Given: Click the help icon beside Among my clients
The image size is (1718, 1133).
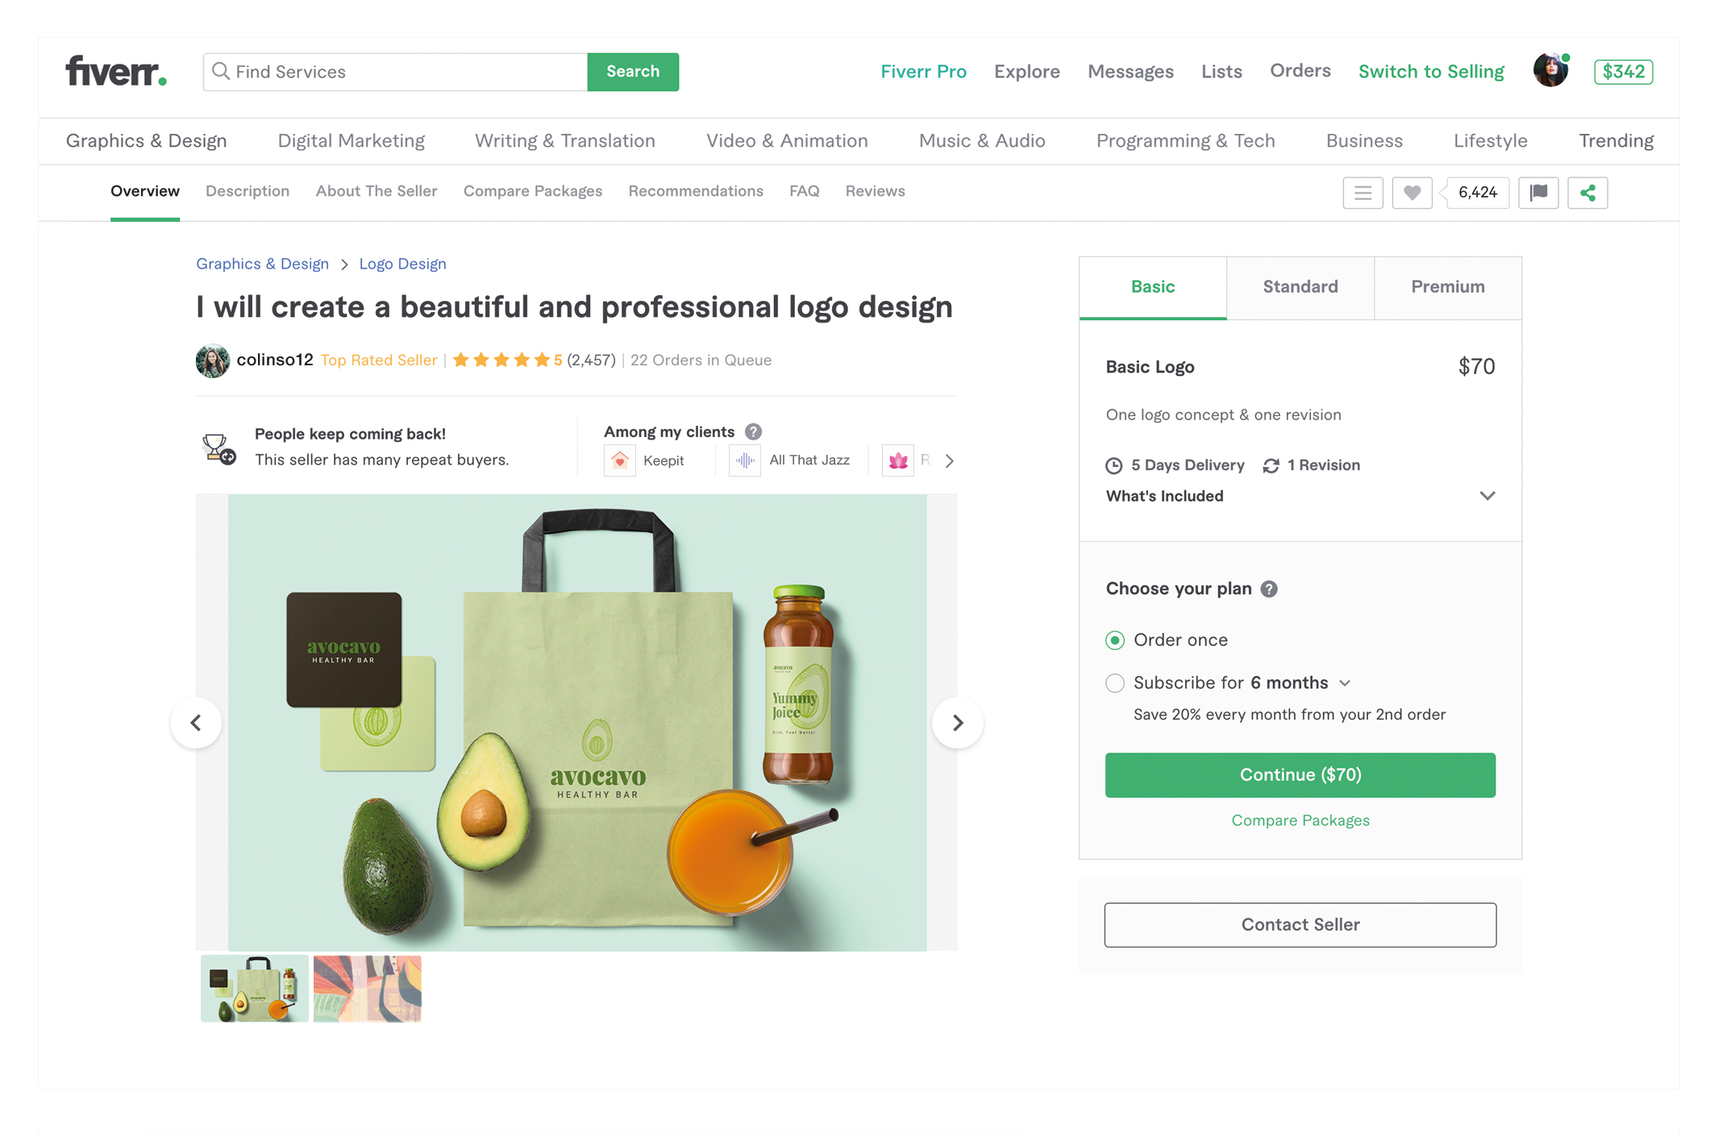Looking at the screenshot, I should tap(753, 431).
